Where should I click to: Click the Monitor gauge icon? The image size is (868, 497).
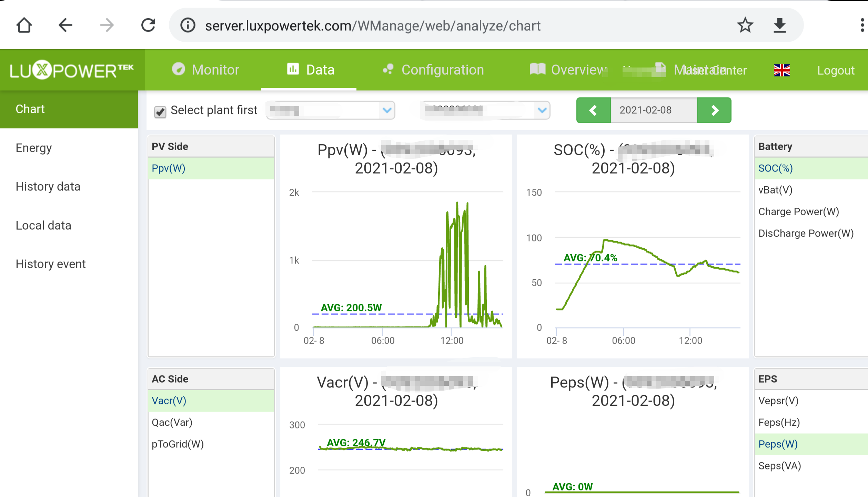coord(179,69)
